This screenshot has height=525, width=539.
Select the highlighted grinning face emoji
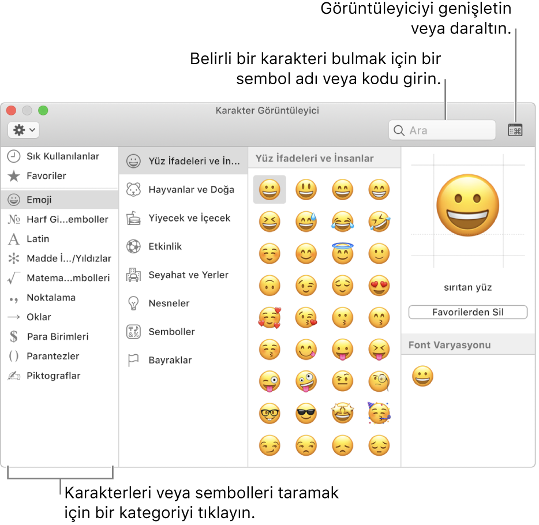coord(269,189)
